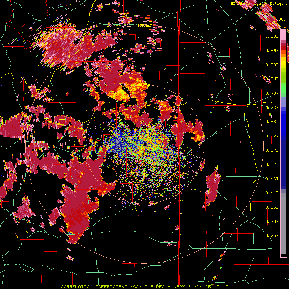Click the TH label at scale bottom
This screenshot has width=289, height=289.
click(276, 250)
